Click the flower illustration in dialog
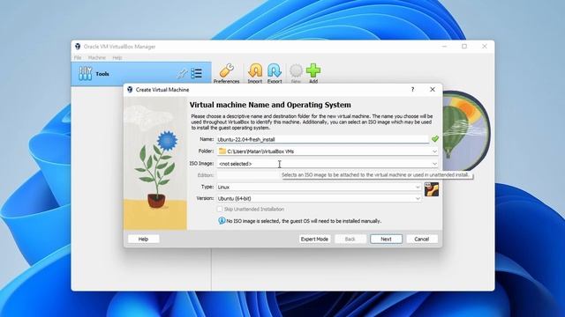The height and width of the screenshot is (317, 565). 155,163
